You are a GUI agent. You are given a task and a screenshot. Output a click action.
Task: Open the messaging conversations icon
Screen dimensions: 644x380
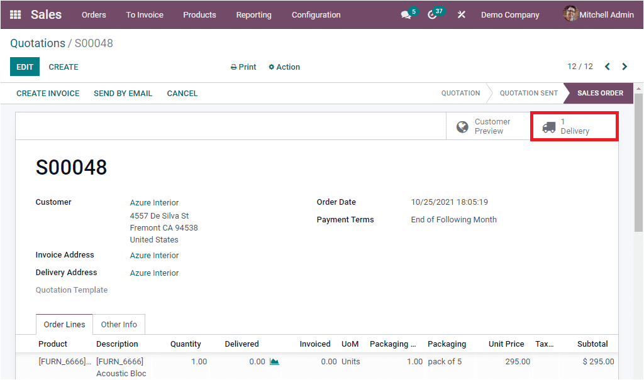pos(405,14)
